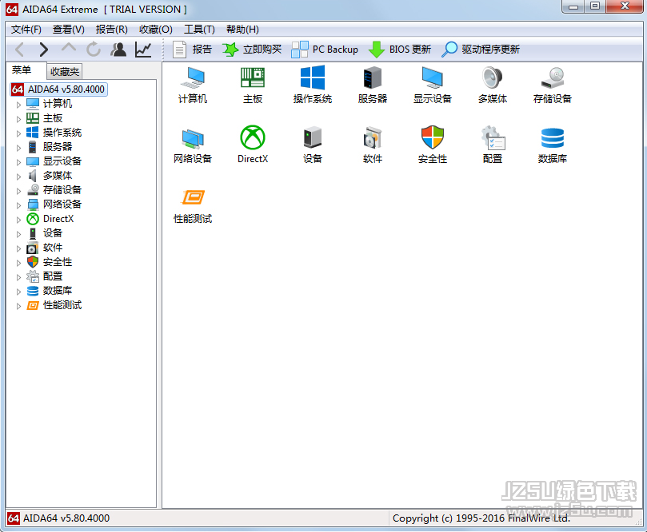Click the up-level arrow toolbar icon
This screenshot has width=647, height=532.
tap(69, 49)
